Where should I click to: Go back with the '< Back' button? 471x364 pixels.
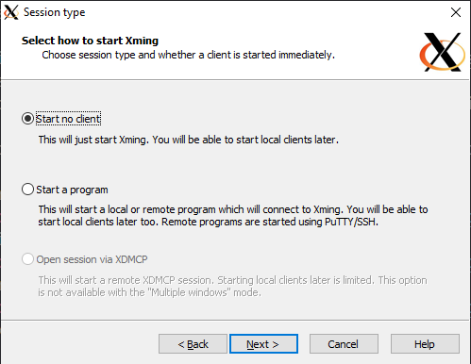pyautogui.click(x=193, y=344)
